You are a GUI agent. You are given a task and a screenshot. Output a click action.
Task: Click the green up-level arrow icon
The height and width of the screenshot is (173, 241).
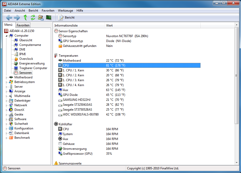pos(25,17)
